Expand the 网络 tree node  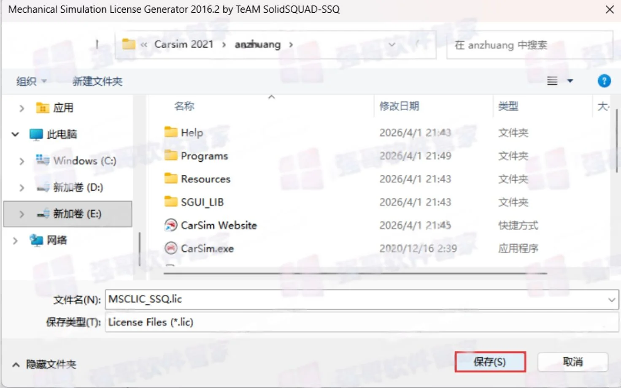(x=15, y=241)
